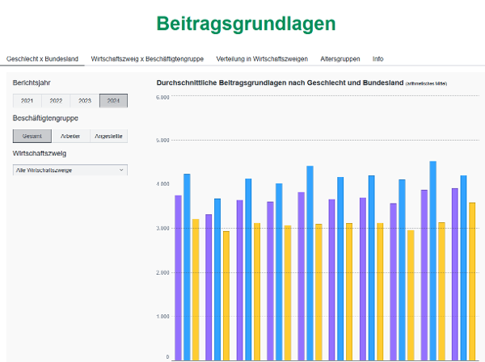Filter by Arbeiter employee group
The image size is (485, 362).
[71, 137]
